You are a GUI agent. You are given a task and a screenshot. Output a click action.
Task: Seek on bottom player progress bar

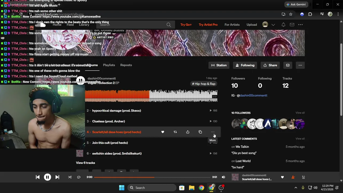152,177
